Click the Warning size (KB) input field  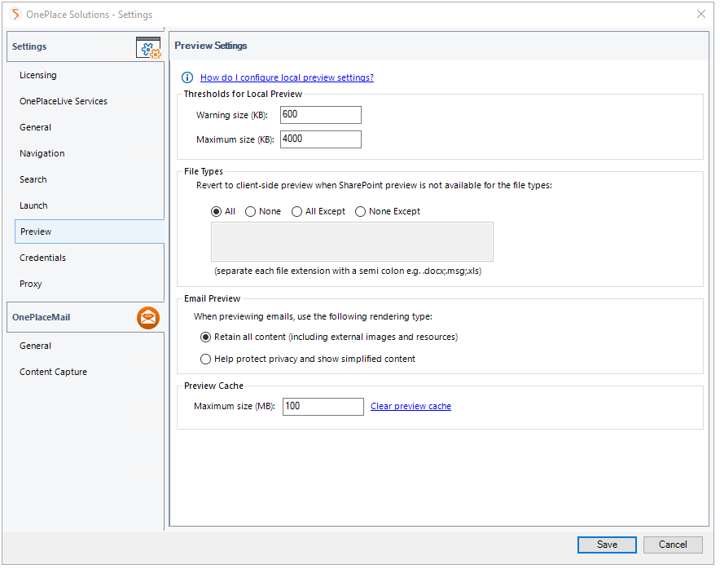(x=322, y=115)
